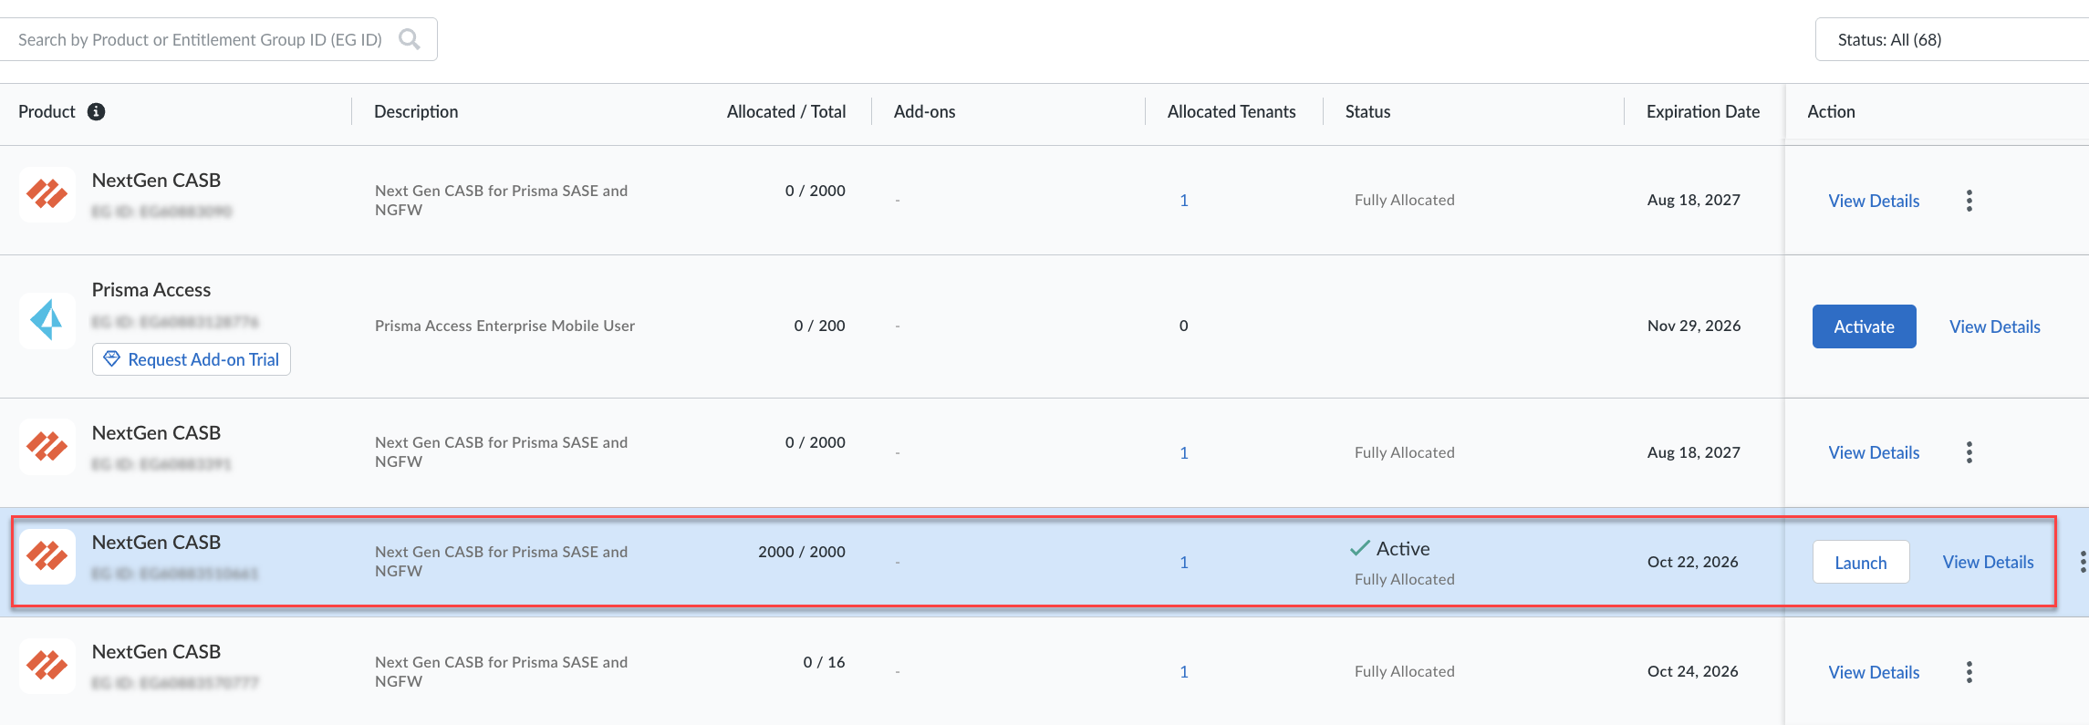This screenshot has width=2089, height=725.
Task: Click the diamond icon in Request Add-on Trial
Action: coord(111,359)
